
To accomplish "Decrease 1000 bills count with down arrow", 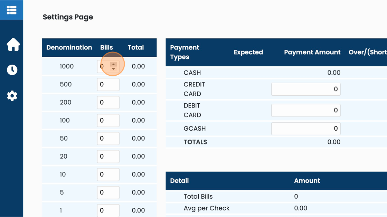I will coord(113,69).
